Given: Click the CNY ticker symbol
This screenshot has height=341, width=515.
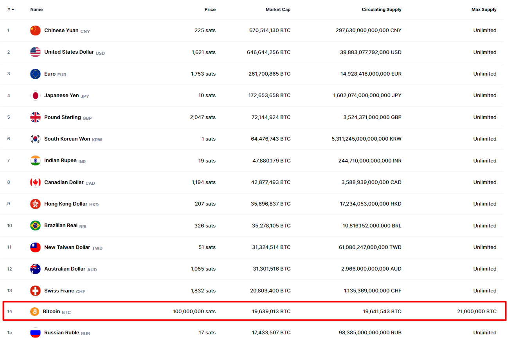Looking at the screenshot, I should [85, 31].
